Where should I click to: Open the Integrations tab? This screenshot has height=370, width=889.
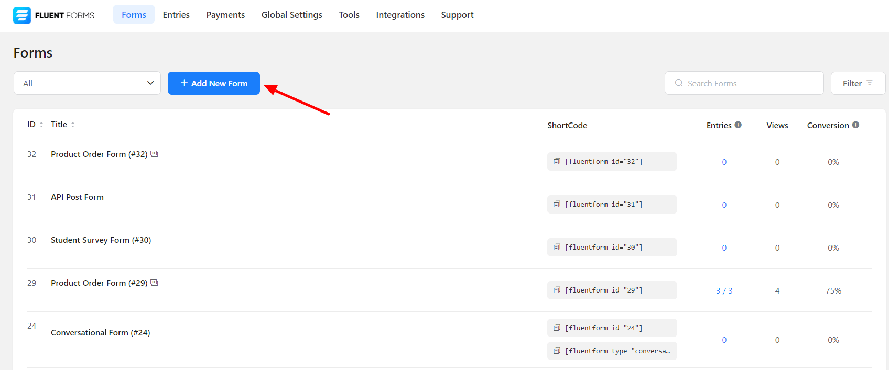click(400, 15)
